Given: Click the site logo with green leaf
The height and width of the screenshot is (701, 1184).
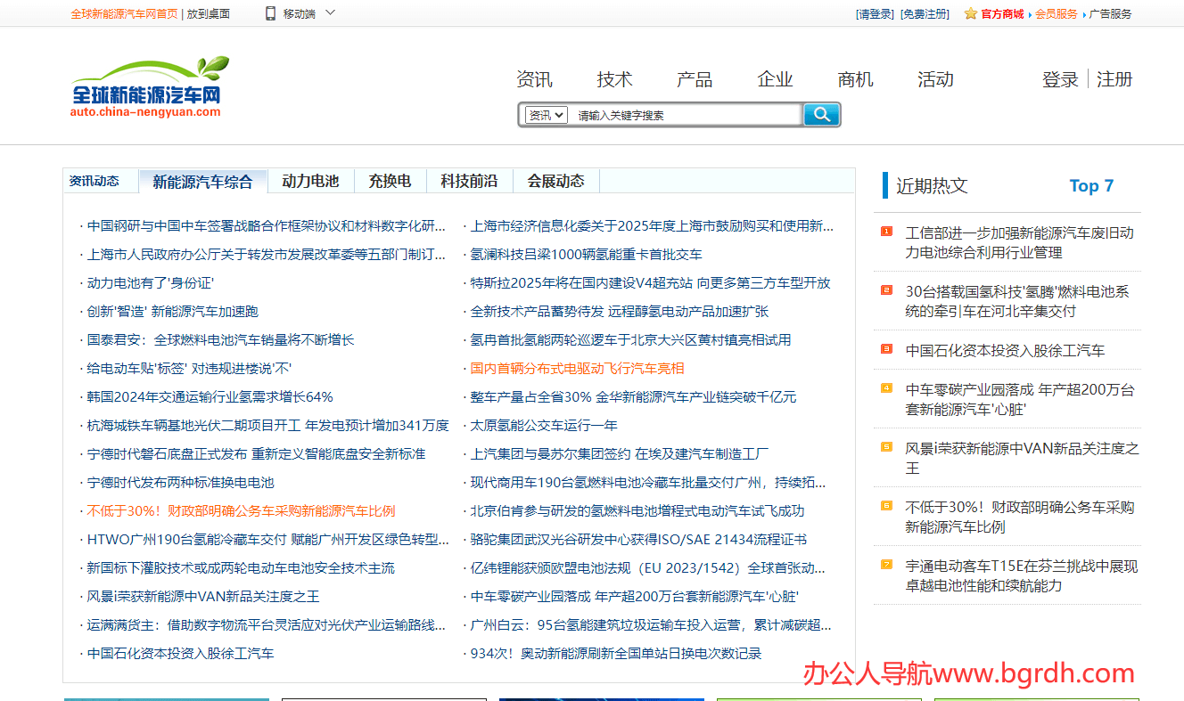Looking at the screenshot, I should (x=149, y=86).
